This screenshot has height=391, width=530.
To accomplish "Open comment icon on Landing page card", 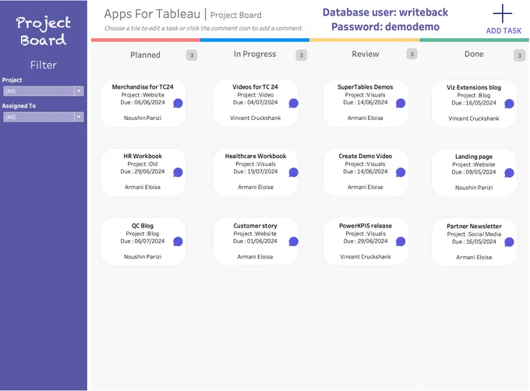I will pyautogui.click(x=509, y=173).
